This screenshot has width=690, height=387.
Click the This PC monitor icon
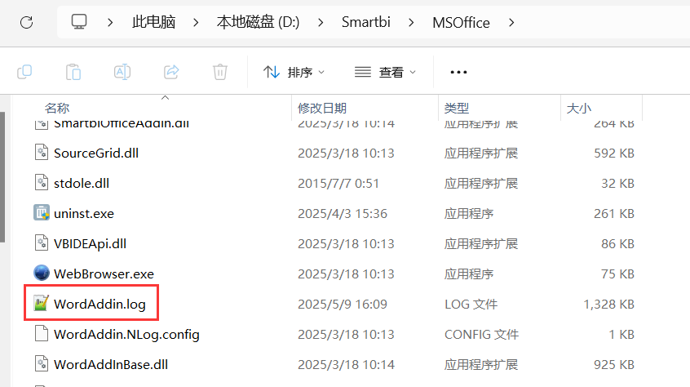coord(79,21)
